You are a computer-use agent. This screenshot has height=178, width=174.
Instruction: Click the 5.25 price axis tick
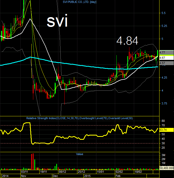click(x=164, y=26)
